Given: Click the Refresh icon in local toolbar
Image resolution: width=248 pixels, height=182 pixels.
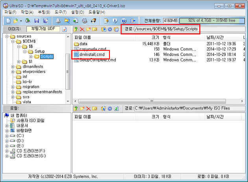Looking at the screenshot, I should pyautogui.click(x=116, y=109).
